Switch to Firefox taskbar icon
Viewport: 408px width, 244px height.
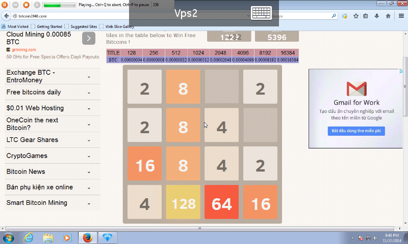(x=88, y=238)
